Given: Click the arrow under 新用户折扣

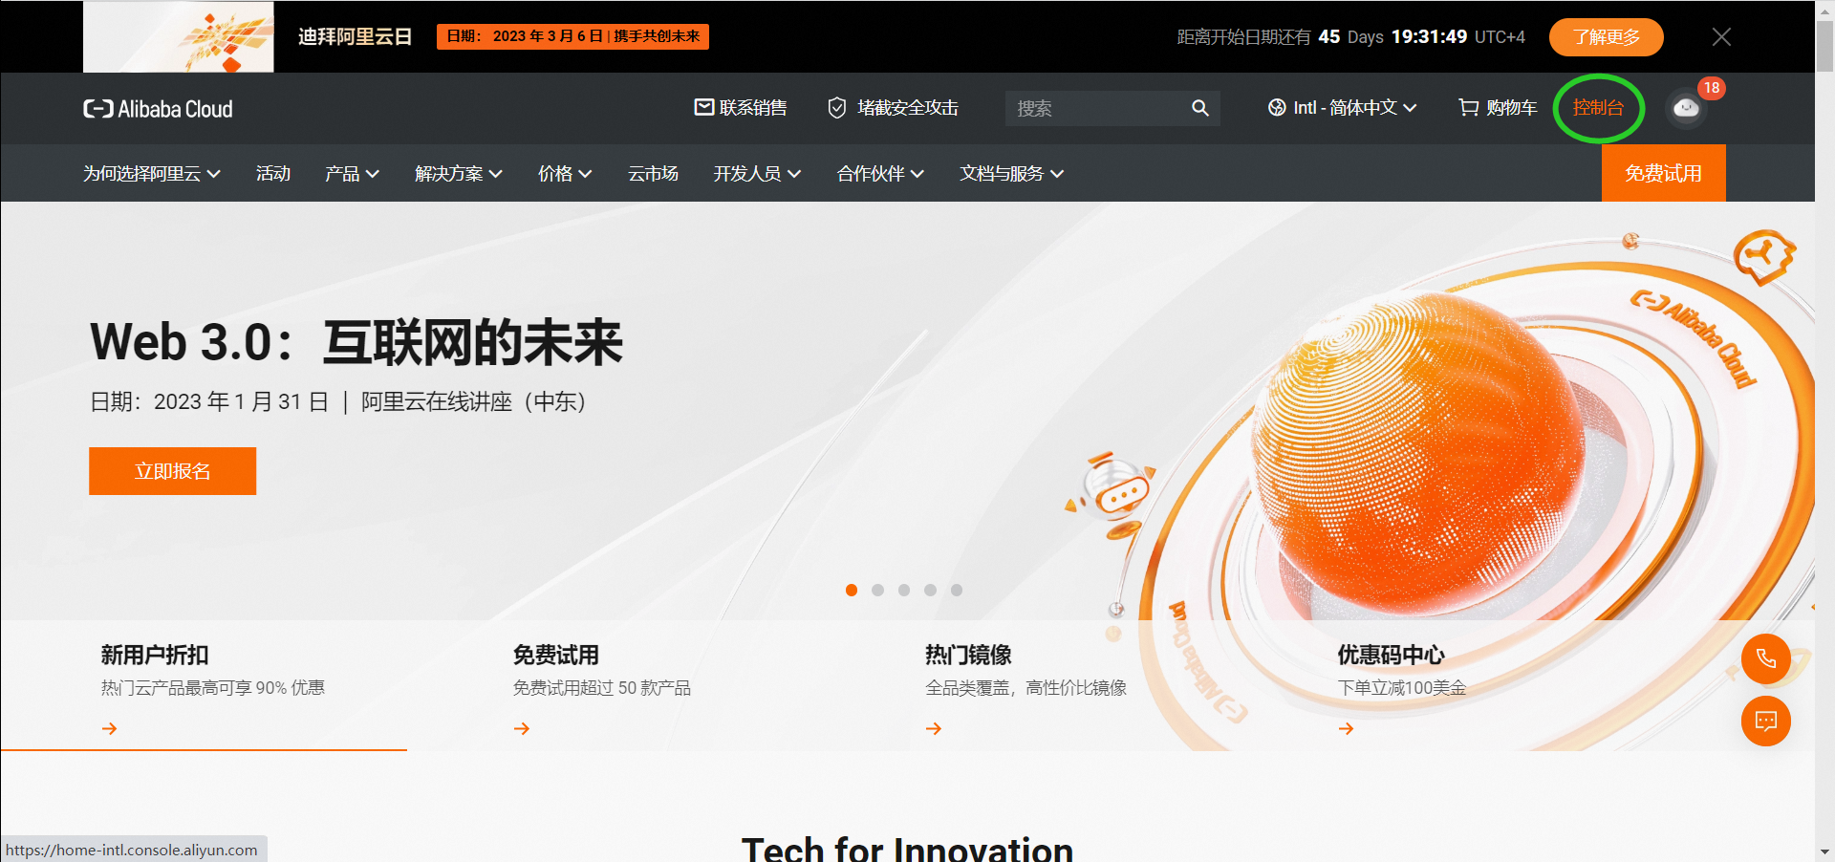Looking at the screenshot, I should 110,728.
